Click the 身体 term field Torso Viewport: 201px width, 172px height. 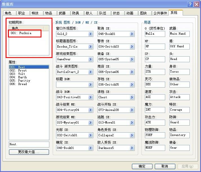(x=180, y=72)
